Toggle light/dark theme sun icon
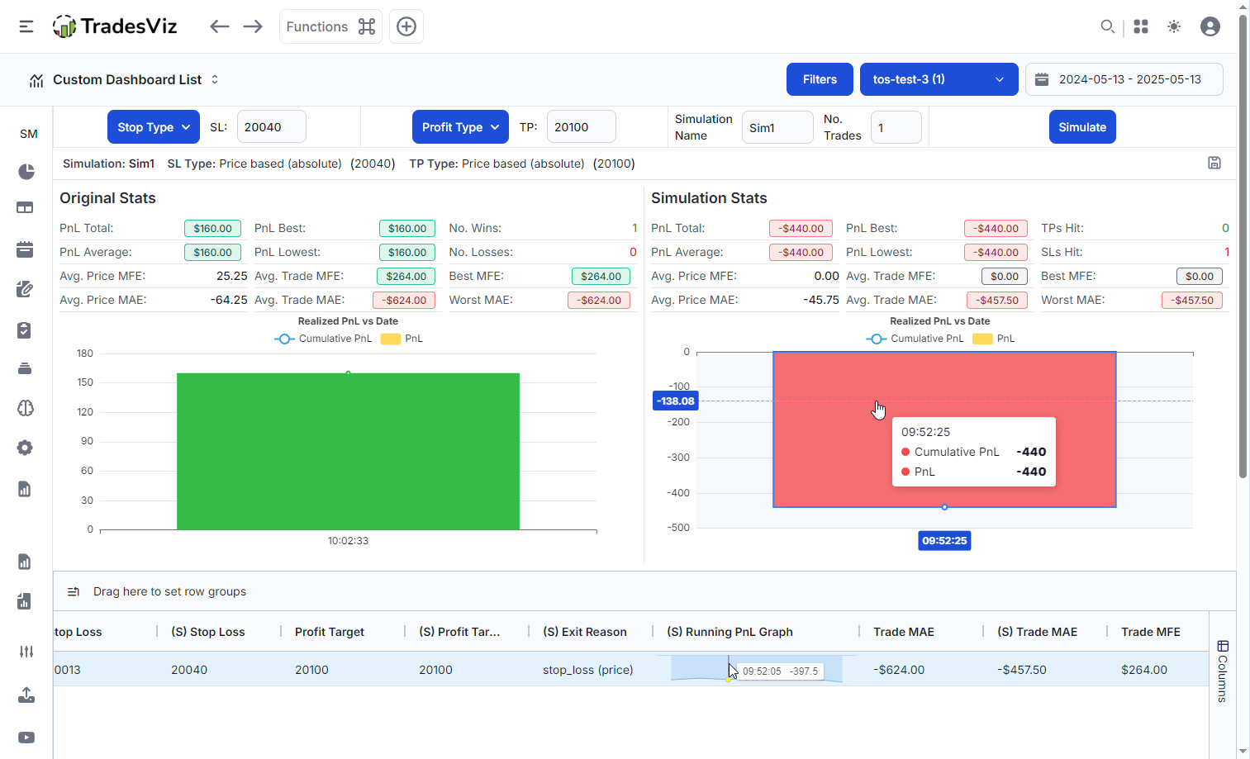The image size is (1250, 759). click(x=1174, y=26)
